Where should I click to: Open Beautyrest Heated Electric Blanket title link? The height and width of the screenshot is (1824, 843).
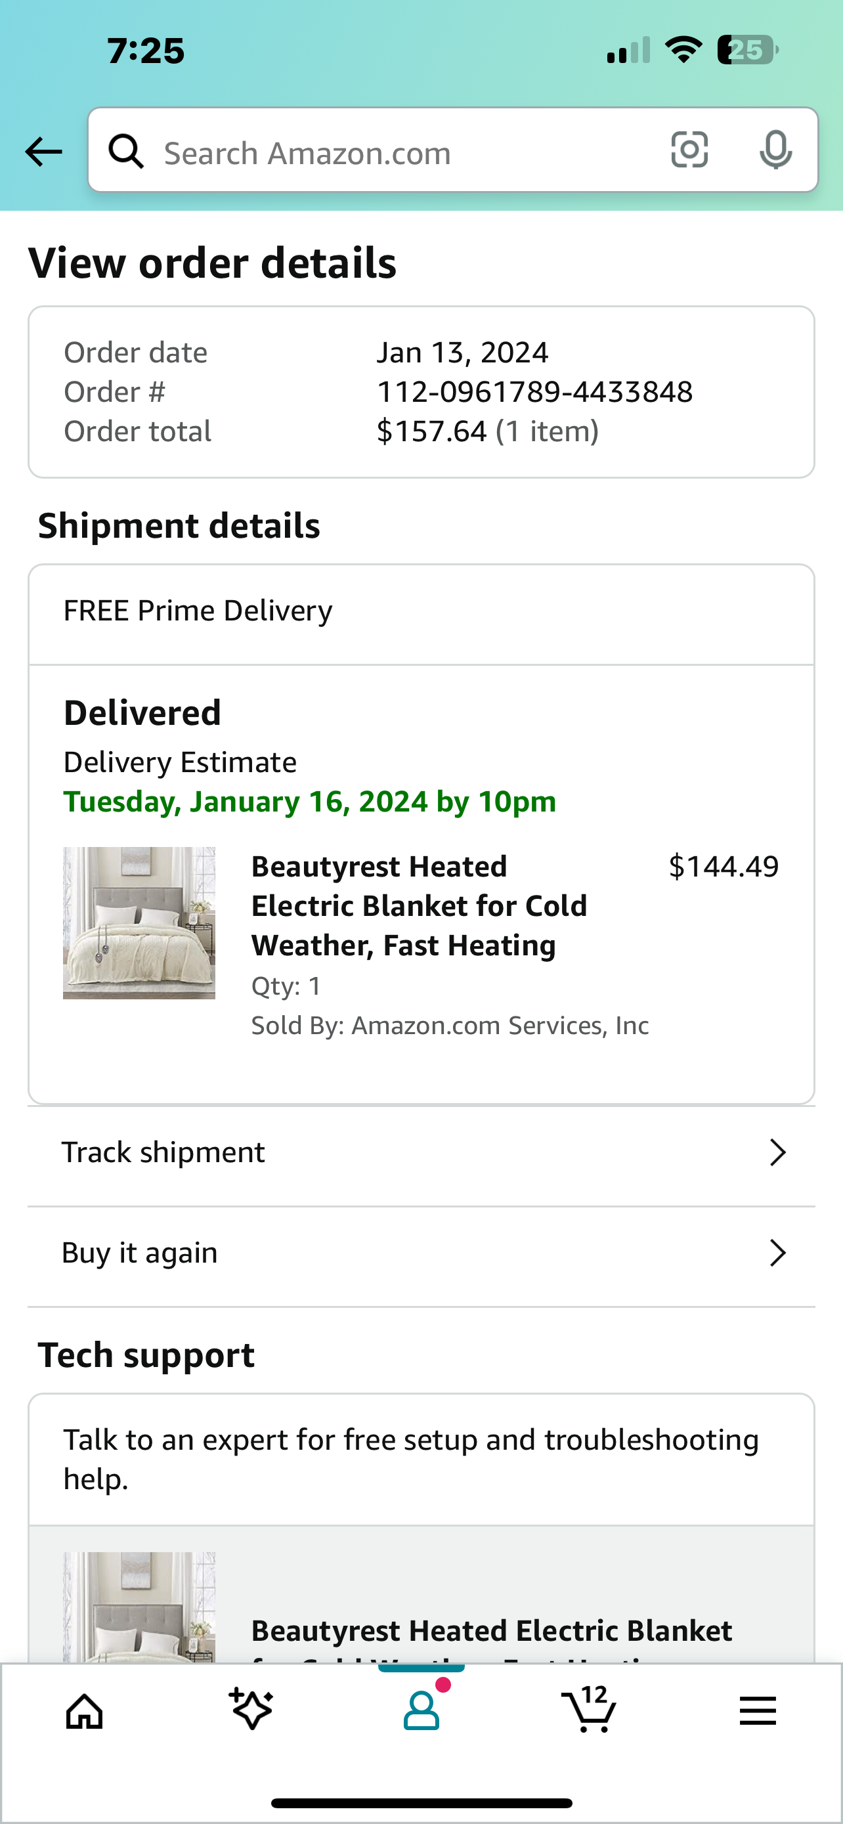[419, 905]
